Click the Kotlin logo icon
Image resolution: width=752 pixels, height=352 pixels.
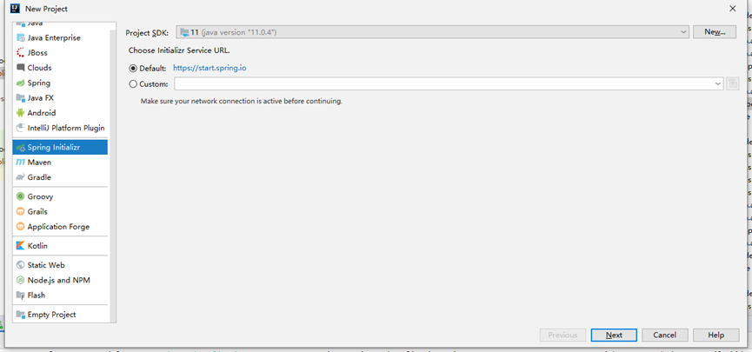click(20, 246)
